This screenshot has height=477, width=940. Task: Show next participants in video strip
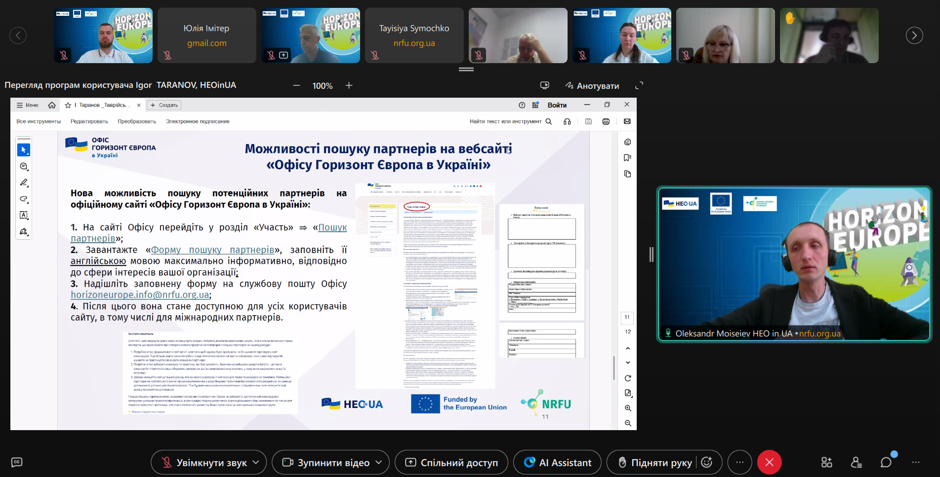pos(914,35)
